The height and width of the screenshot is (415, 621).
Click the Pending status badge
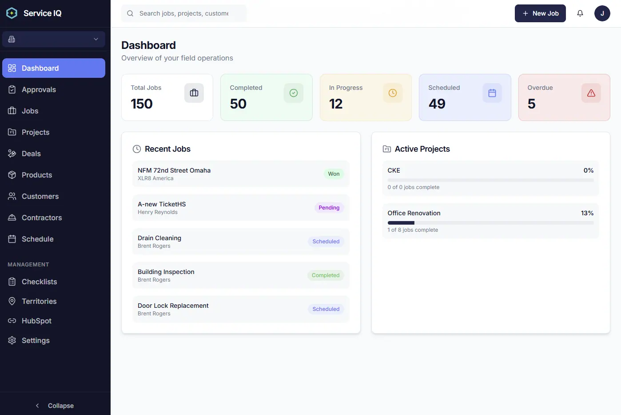click(x=329, y=208)
